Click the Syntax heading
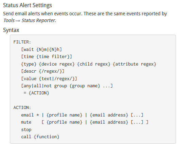The width and height of the screenshot is (178, 145). point(11,30)
